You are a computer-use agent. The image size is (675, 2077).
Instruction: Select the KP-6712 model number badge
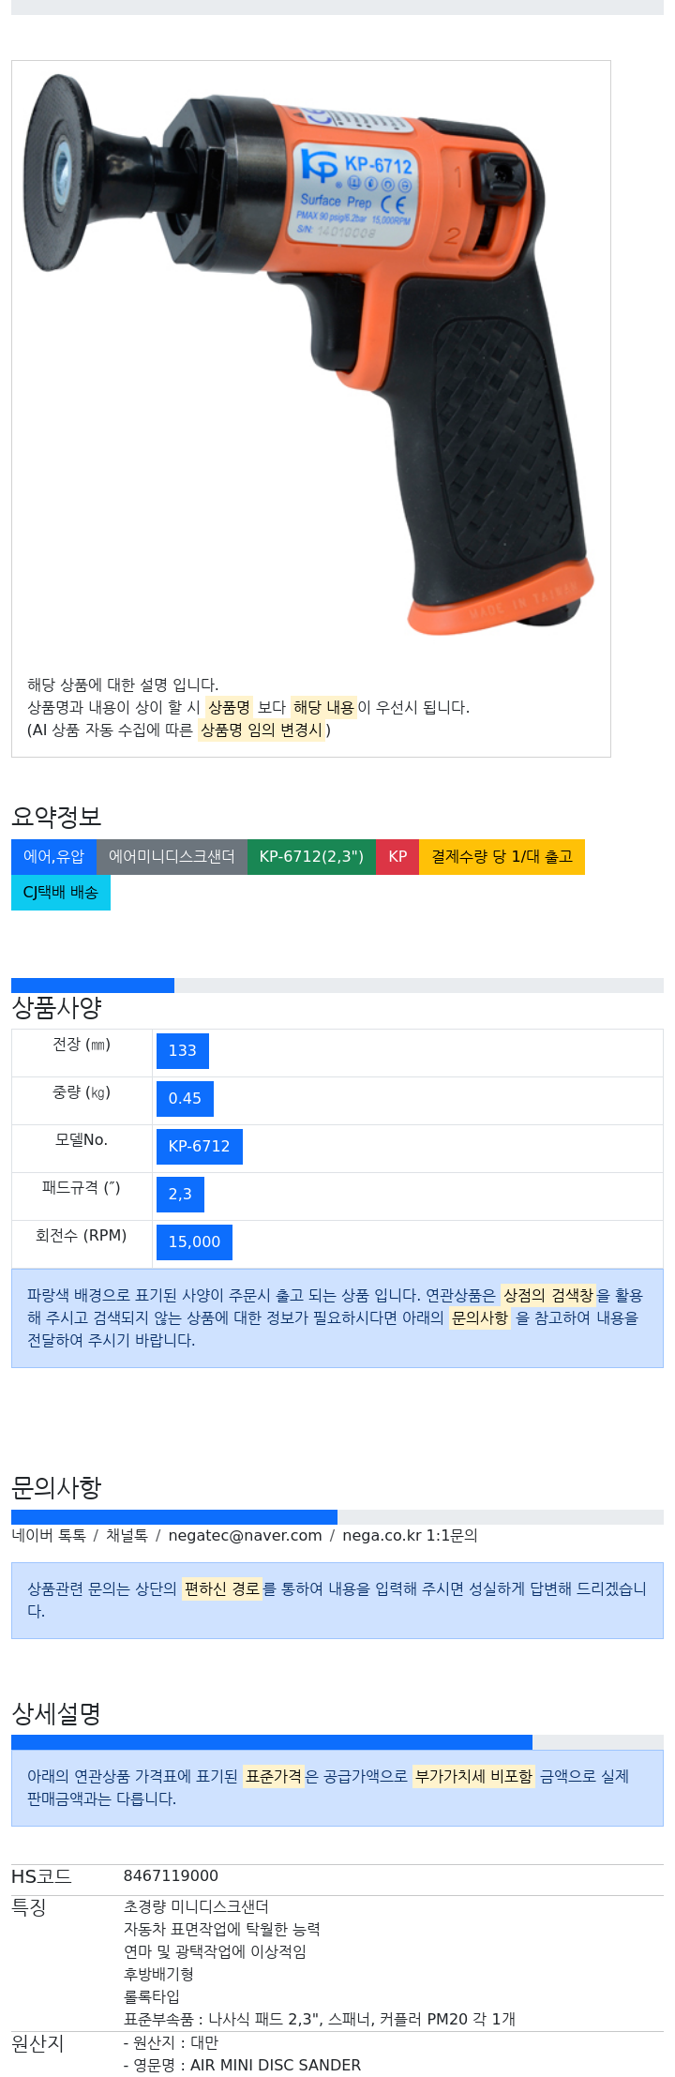click(x=200, y=1147)
